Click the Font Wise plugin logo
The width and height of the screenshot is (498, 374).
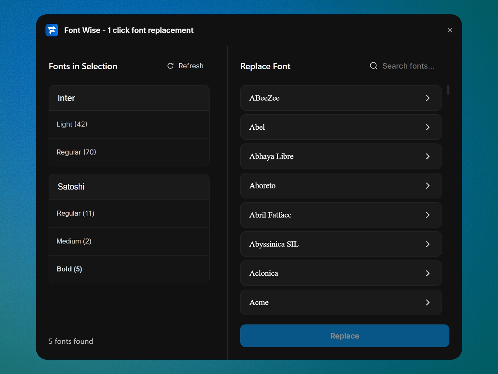pyautogui.click(x=52, y=30)
